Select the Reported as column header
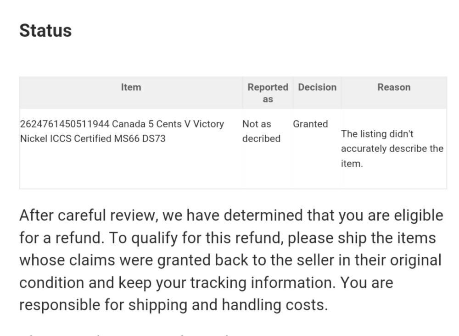 click(268, 93)
